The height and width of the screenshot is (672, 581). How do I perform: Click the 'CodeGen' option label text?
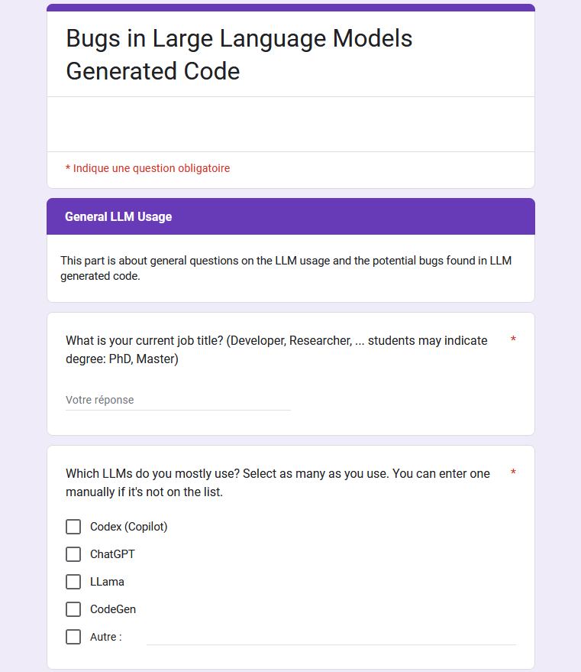tap(113, 609)
